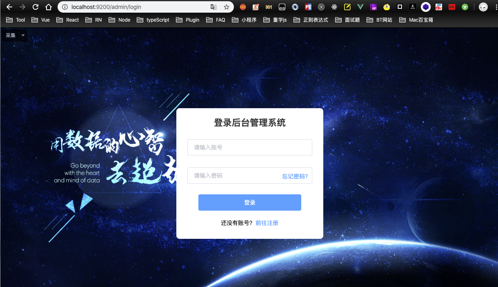Click the rounded face box extension
This screenshot has height=287, width=498.
282,7
